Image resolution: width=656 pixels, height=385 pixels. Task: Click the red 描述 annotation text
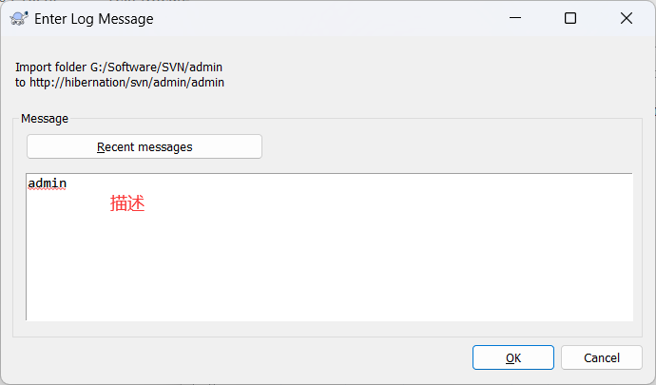point(127,202)
